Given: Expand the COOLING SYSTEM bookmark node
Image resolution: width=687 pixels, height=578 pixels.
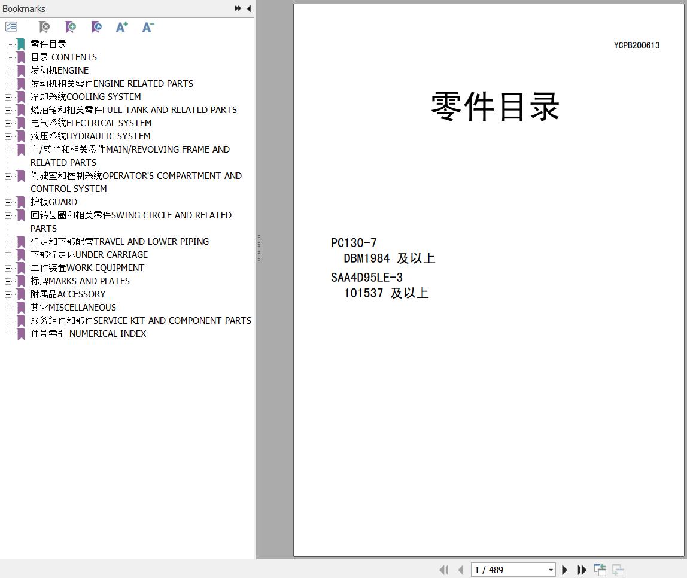Looking at the screenshot, I should (x=7, y=97).
